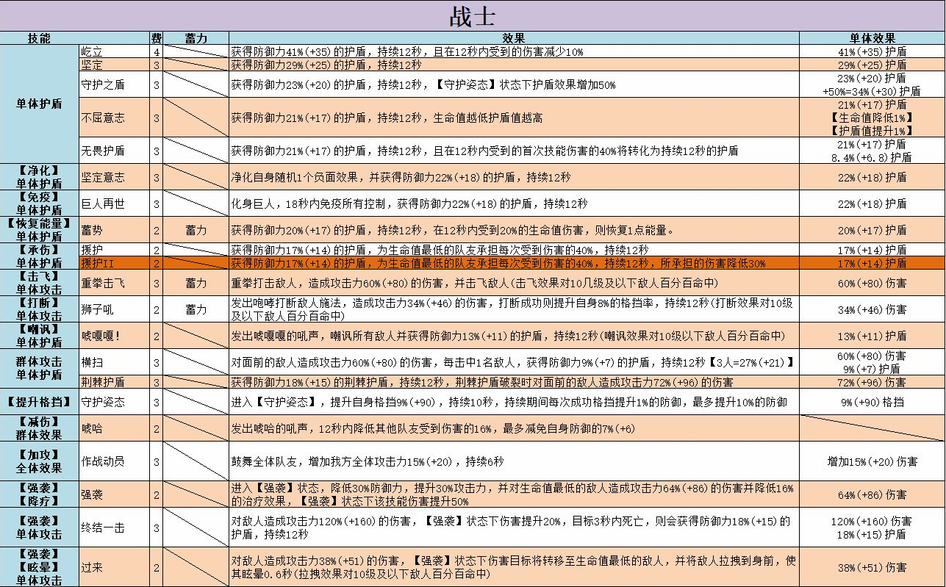Click the 费 column header
This screenshot has width=946, height=587.
click(157, 38)
